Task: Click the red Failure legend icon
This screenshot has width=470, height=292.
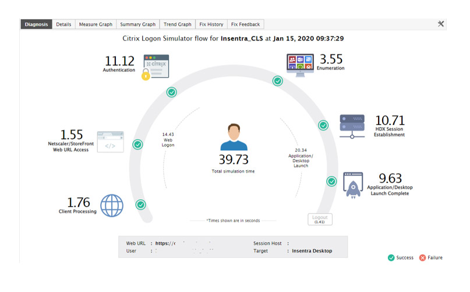Action: [422, 258]
